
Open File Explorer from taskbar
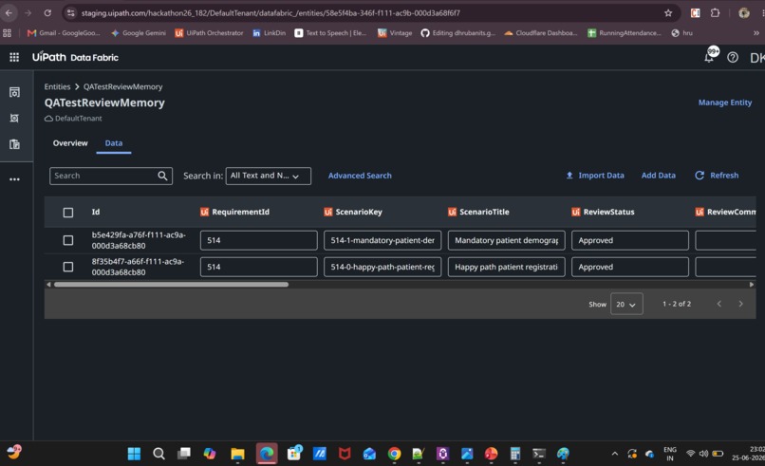(237, 454)
